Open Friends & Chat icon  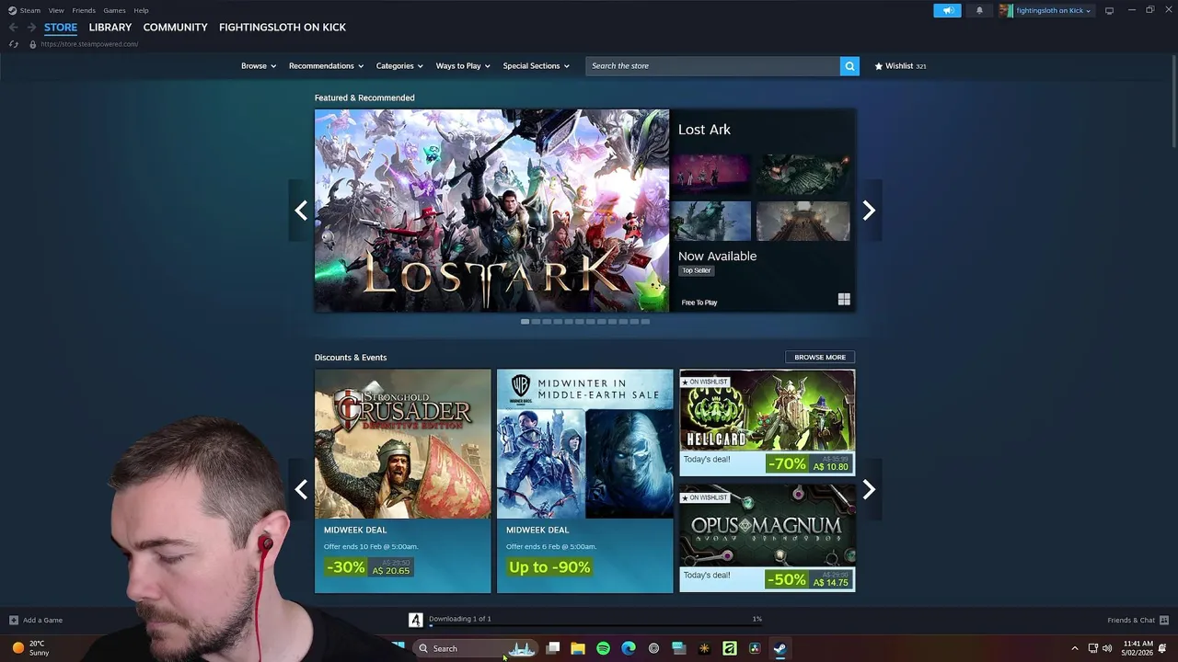[1164, 620]
